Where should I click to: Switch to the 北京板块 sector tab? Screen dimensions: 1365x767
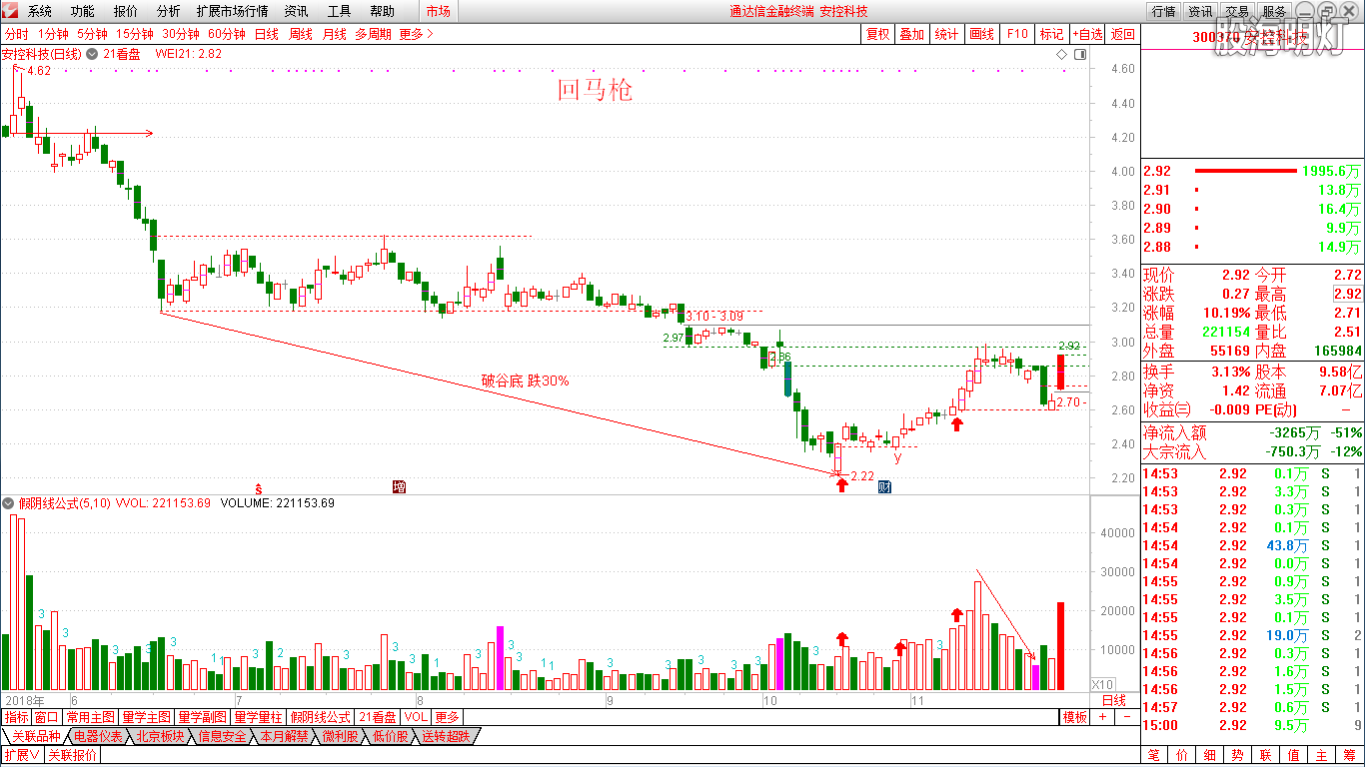point(160,736)
